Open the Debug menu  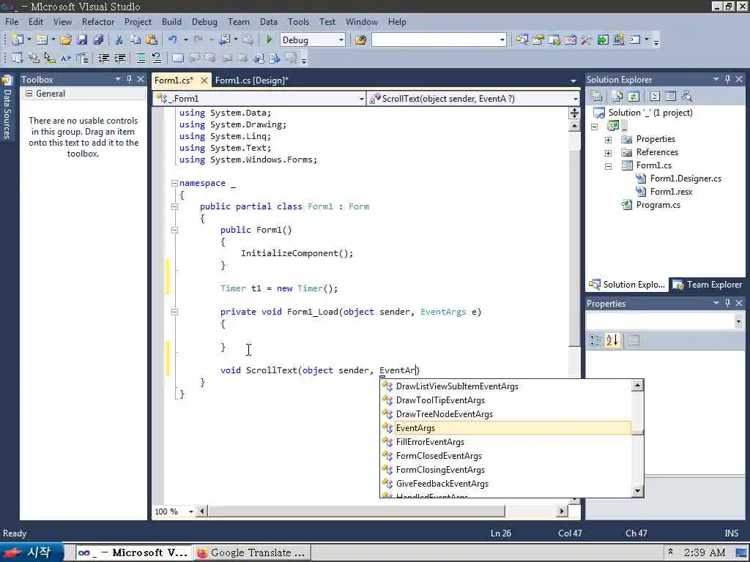tap(204, 22)
